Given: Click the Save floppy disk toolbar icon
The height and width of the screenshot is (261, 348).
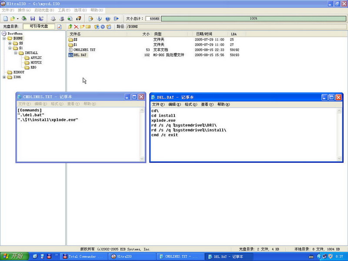Looking at the screenshot, I should (33, 19).
